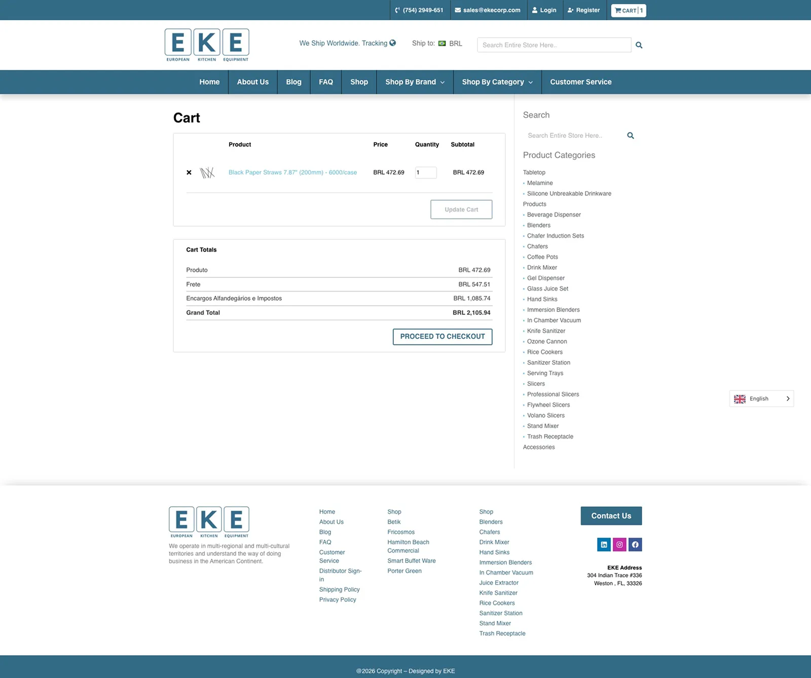Open the Flywheel Slicers category
Image resolution: width=811 pixels, height=678 pixels.
pos(548,405)
